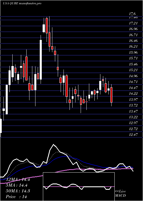Click the tallest white candlestick rising to 16.5

(41, 60)
